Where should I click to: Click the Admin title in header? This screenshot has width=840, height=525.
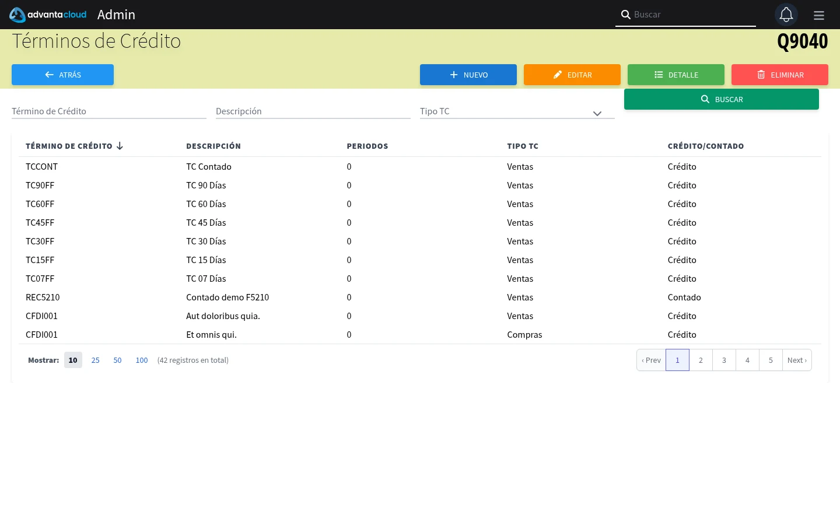pos(116,15)
